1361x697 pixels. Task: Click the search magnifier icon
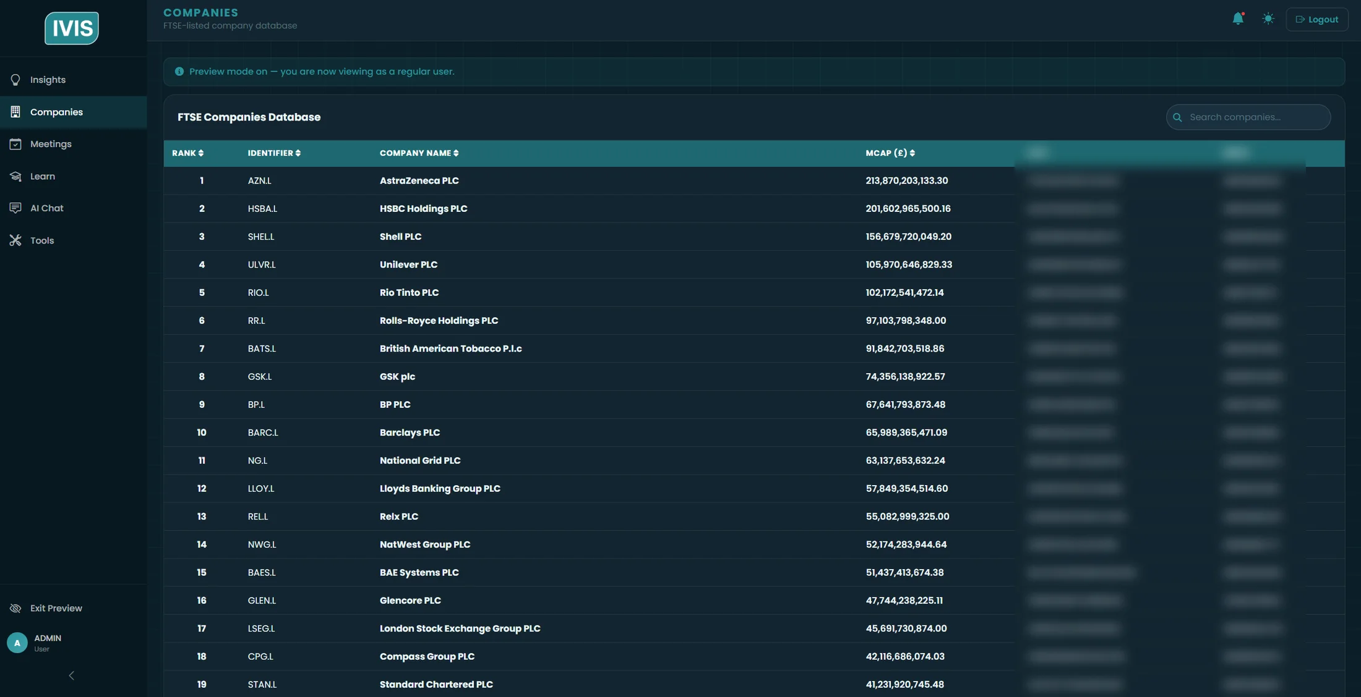[x=1177, y=117]
